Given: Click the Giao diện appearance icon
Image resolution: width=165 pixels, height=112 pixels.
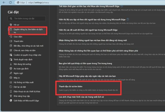Looking at the screenshot, I should click(x=11, y=36).
